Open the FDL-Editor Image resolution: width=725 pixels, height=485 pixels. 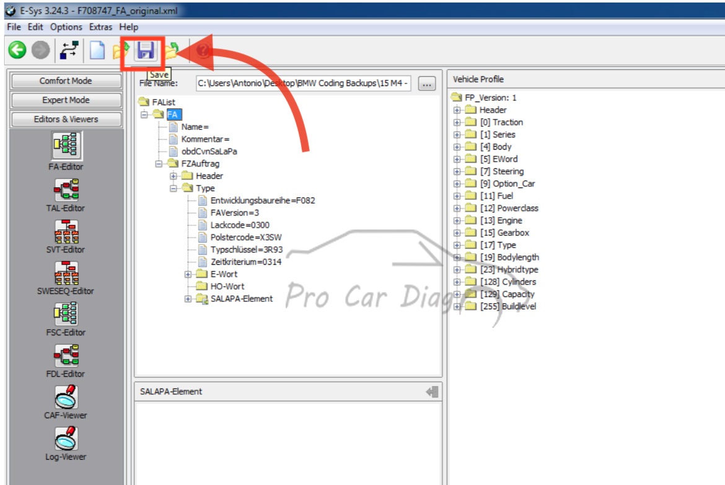pos(66,361)
